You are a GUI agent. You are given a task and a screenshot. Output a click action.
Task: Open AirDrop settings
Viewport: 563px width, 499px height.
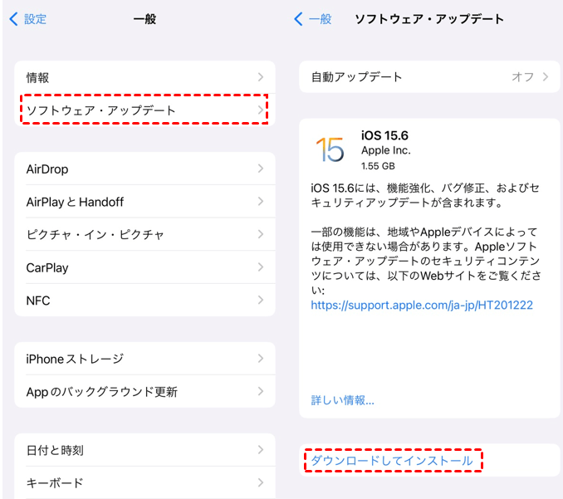pyautogui.click(x=144, y=169)
